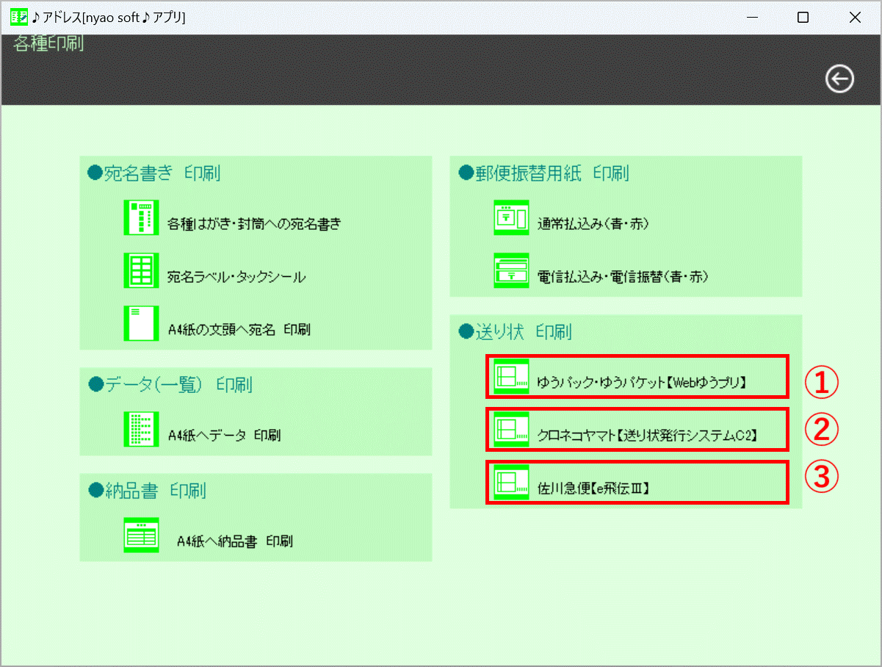Viewport: 882px width, 667px height.
Task: Click the ●データ(一覧) 印刷 heading
Action: (x=170, y=384)
